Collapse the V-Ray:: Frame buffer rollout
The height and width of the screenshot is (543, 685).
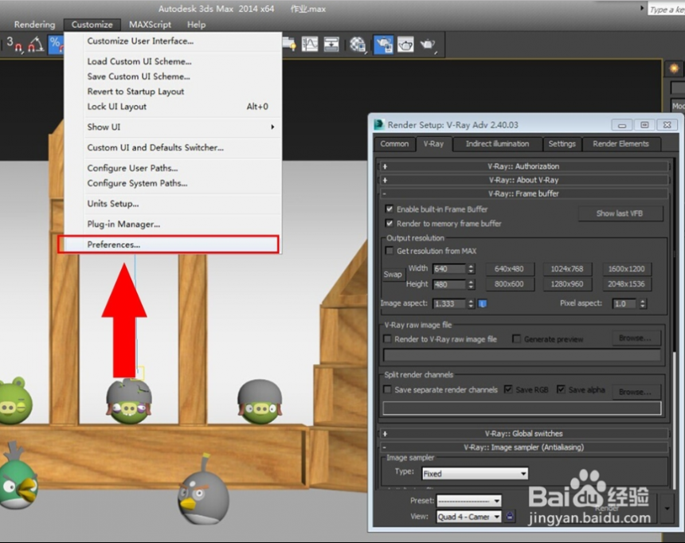[x=523, y=193]
